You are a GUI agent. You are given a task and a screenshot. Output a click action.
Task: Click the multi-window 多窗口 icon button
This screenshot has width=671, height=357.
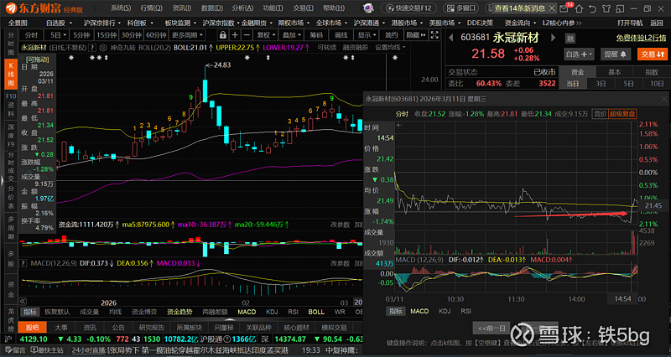pyautogui.click(x=460, y=8)
